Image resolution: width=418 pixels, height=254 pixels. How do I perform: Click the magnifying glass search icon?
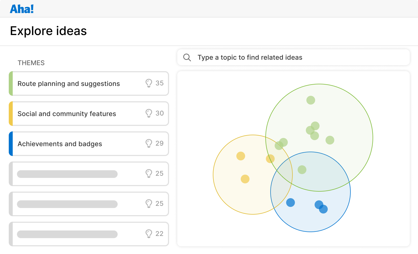pyautogui.click(x=187, y=57)
